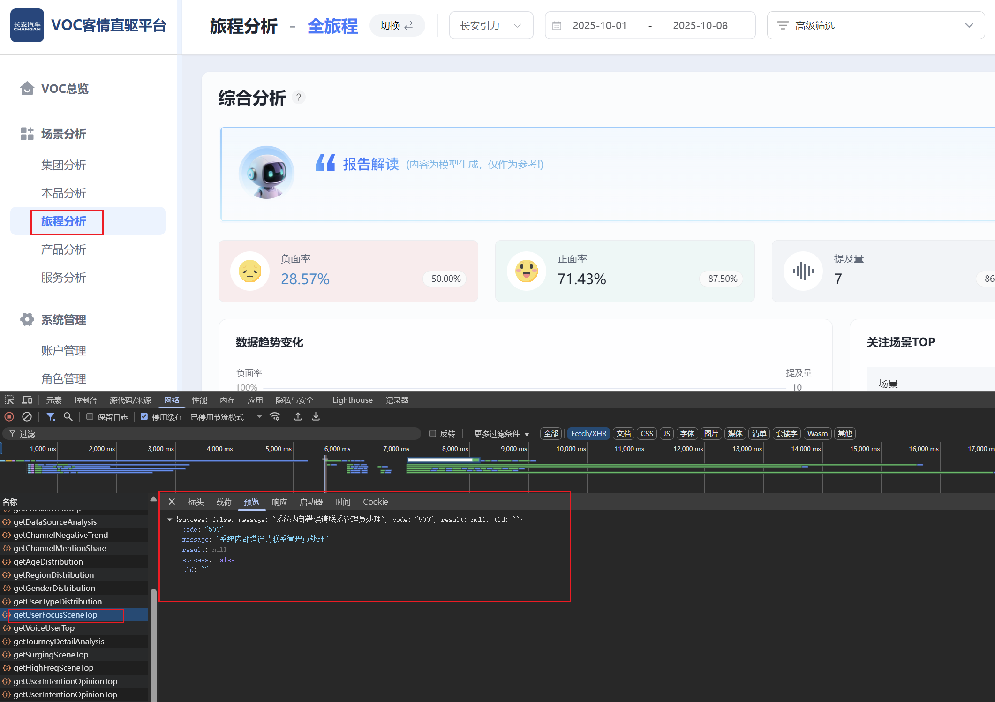Screen dimensions: 995x702
Task: Click the import HAR upload icon
Action: [x=298, y=416]
